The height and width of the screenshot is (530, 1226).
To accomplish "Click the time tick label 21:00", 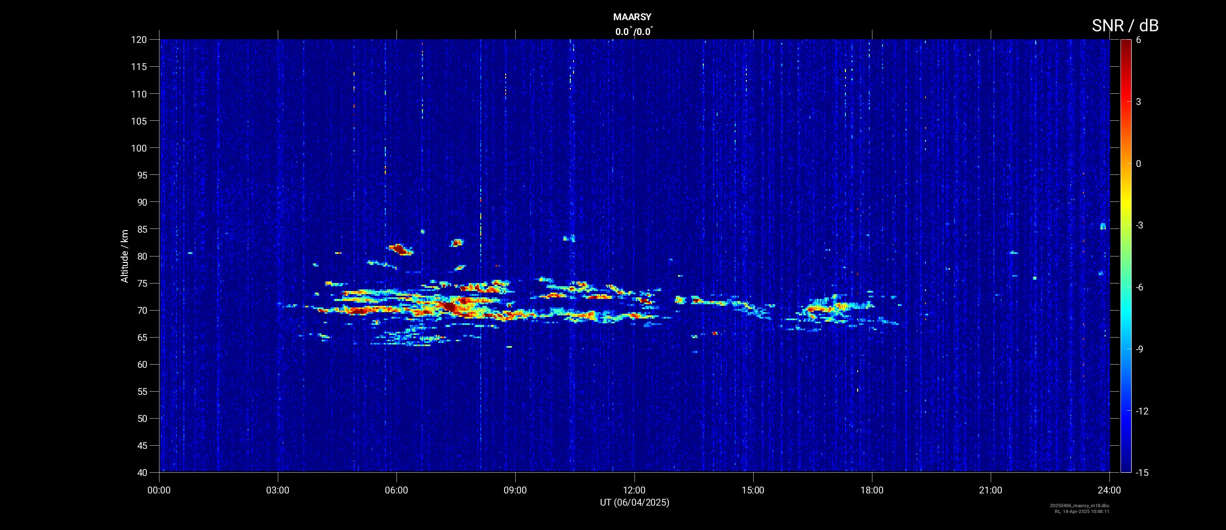I will [991, 490].
